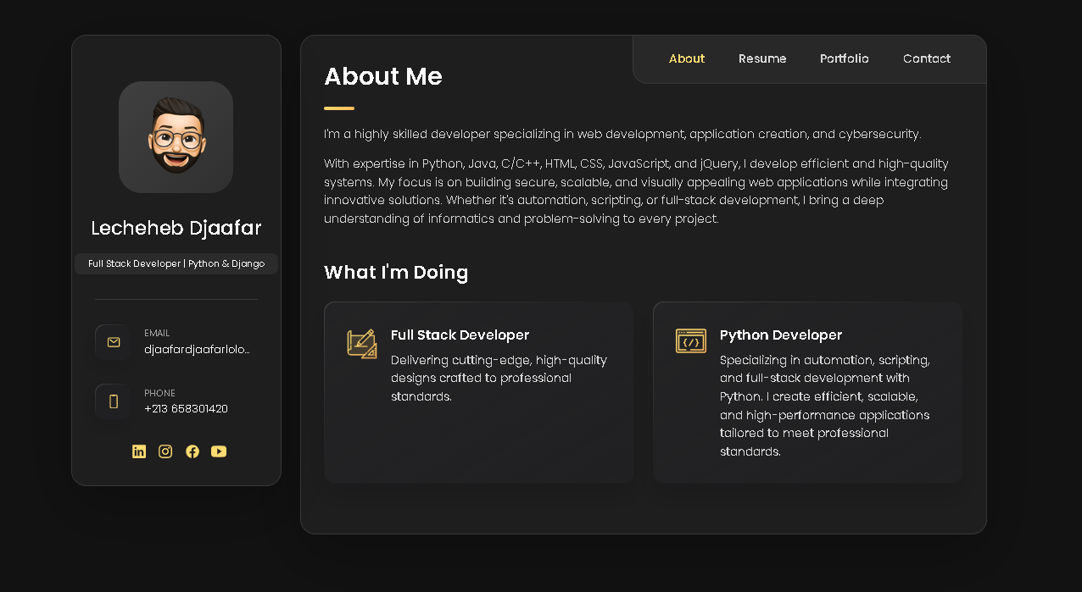Click the Full Stack Developer | Python & Django badge
The height and width of the screenshot is (592, 1082).
(176, 264)
